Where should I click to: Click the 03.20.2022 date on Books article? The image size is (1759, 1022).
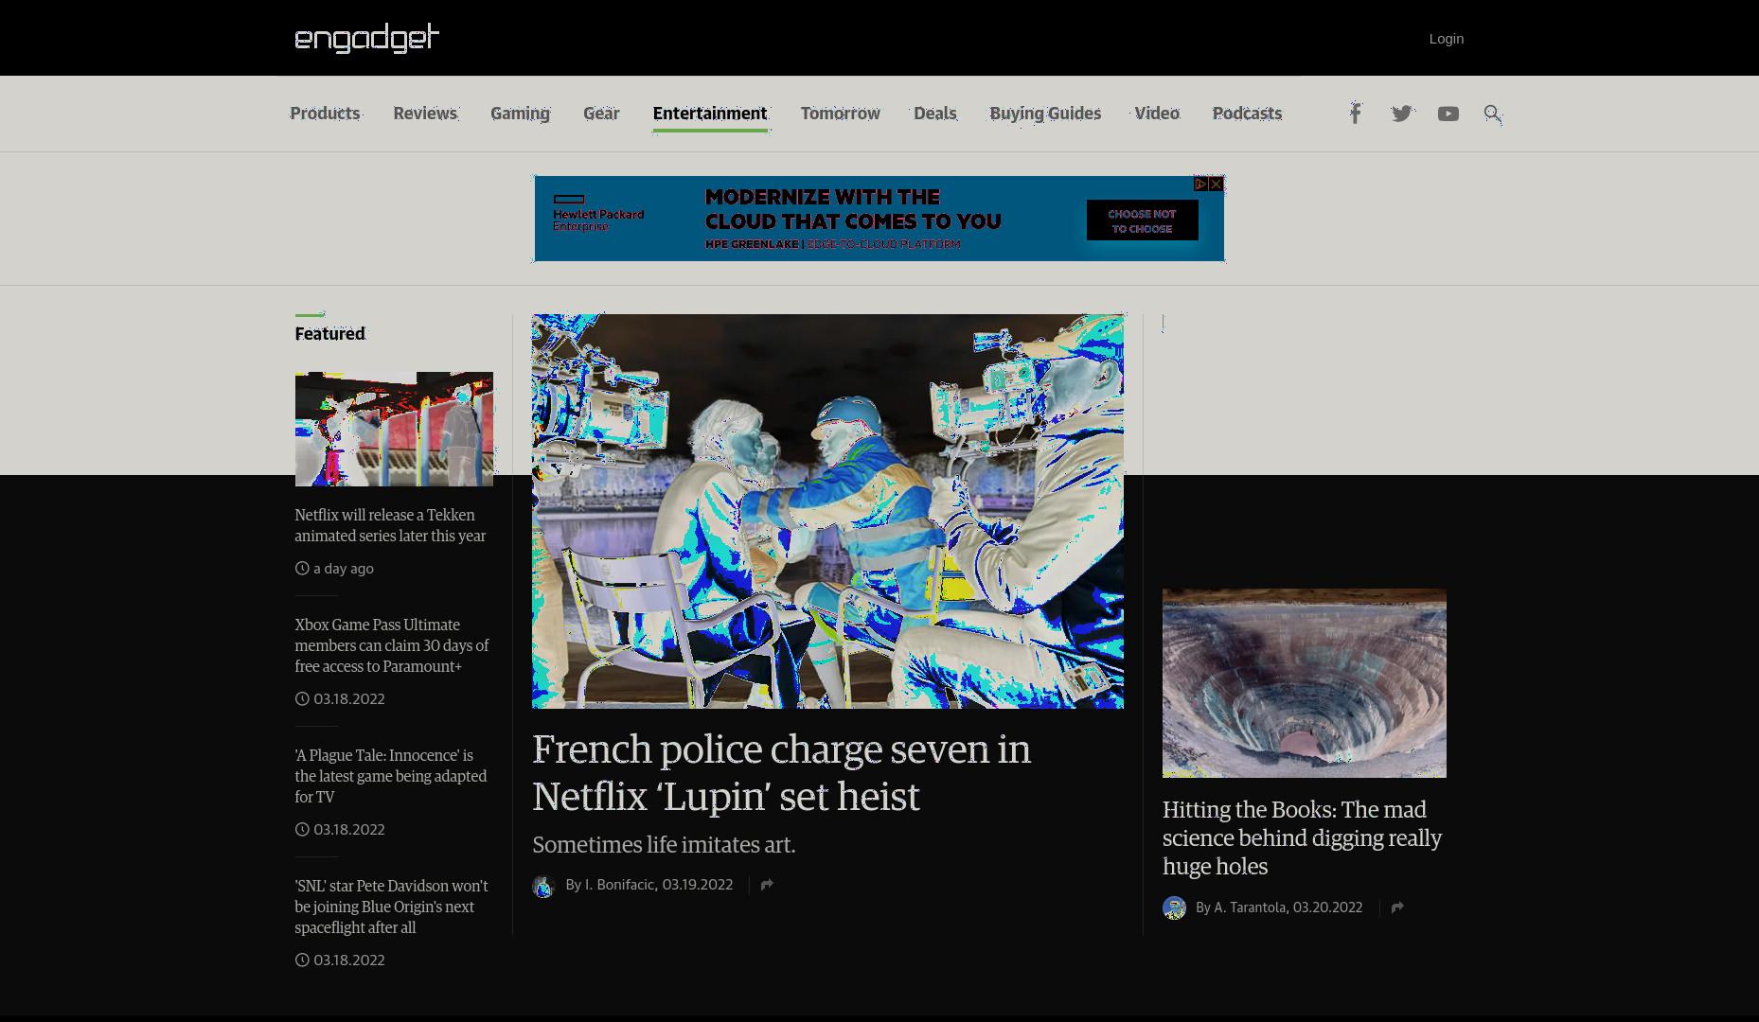1328,907
